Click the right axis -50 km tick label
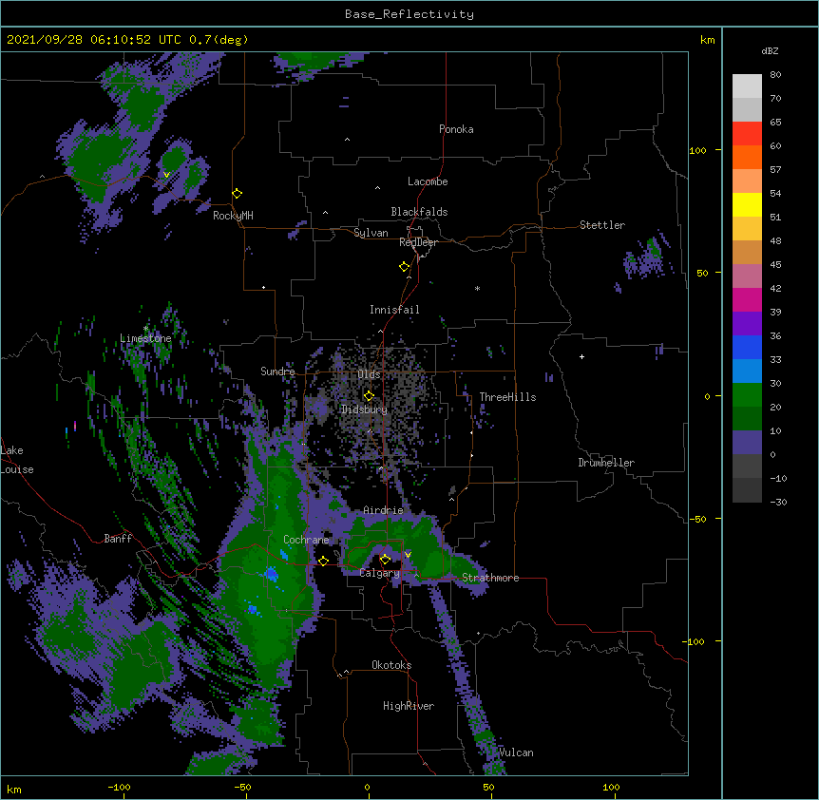This screenshot has height=800, width=819. point(697,519)
